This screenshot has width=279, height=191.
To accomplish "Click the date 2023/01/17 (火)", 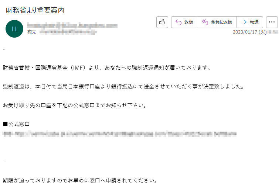I will [250, 32].
